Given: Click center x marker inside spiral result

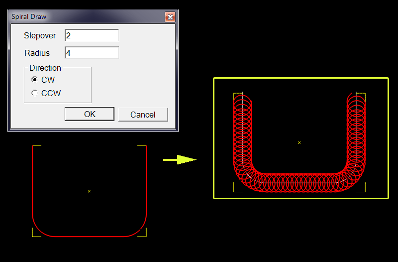Looking at the screenshot, I should [299, 142].
